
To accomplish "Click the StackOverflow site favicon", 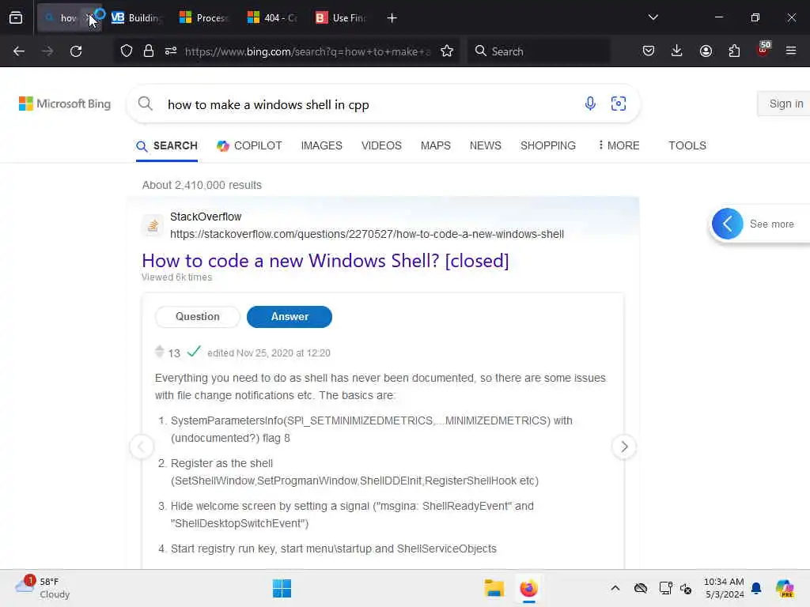I will point(153,225).
